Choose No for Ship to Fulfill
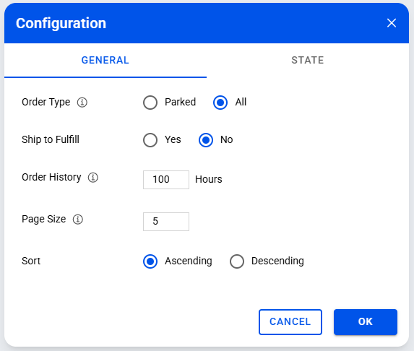Viewport: 414px width, 351px height. pos(206,140)
